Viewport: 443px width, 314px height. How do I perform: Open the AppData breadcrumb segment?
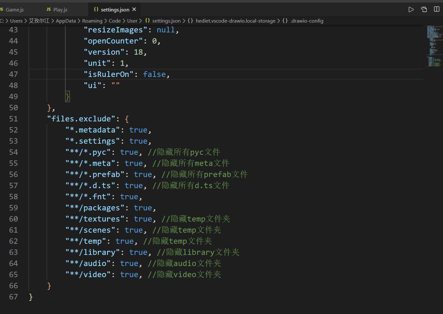pyautogui.click(x=66, y=21)
